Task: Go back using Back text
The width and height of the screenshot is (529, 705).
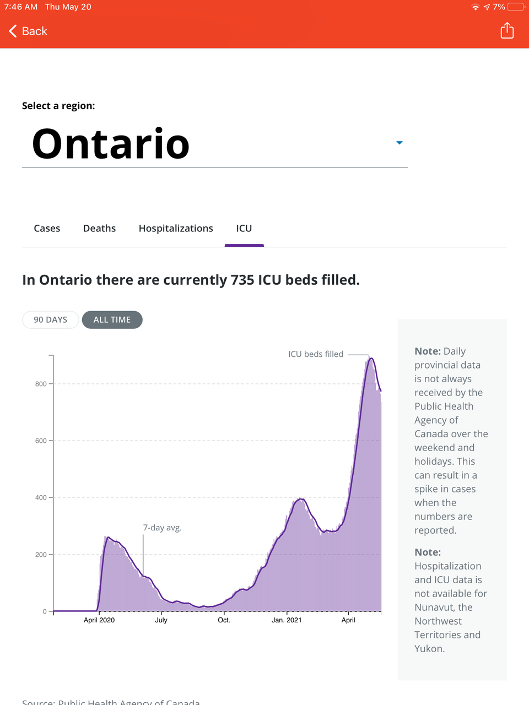Action: (35, 31)
